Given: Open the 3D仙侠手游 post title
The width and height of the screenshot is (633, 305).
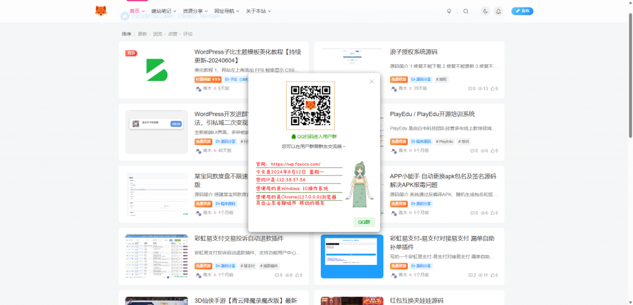Looking at the screenshot, I should point(245,301).
